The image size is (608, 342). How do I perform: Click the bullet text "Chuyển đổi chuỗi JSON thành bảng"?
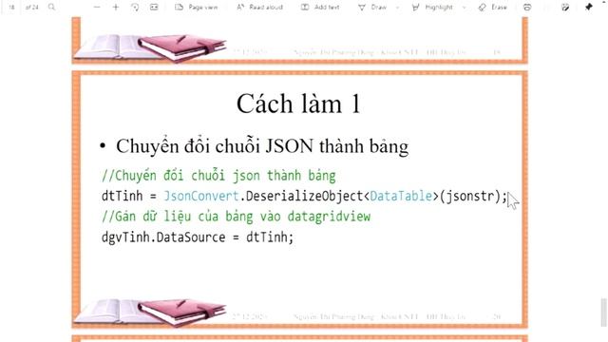tap(262, 147)
